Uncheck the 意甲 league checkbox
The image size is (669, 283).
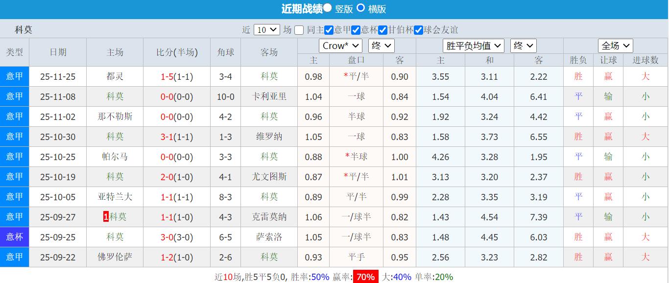point(329,29)
